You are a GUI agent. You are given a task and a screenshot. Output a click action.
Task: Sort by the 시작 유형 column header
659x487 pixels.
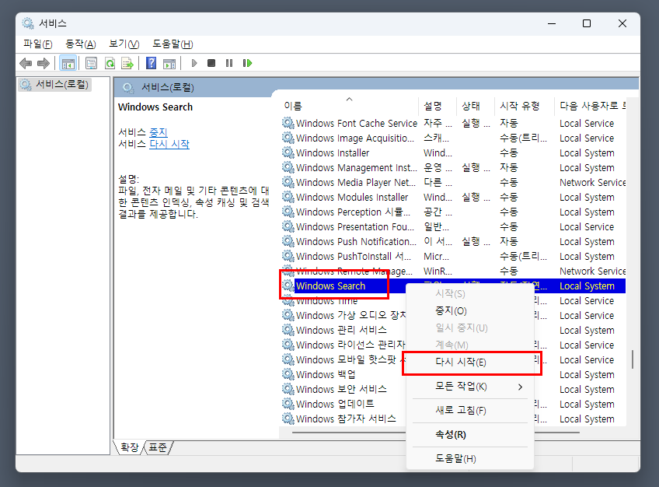[525, 106]
